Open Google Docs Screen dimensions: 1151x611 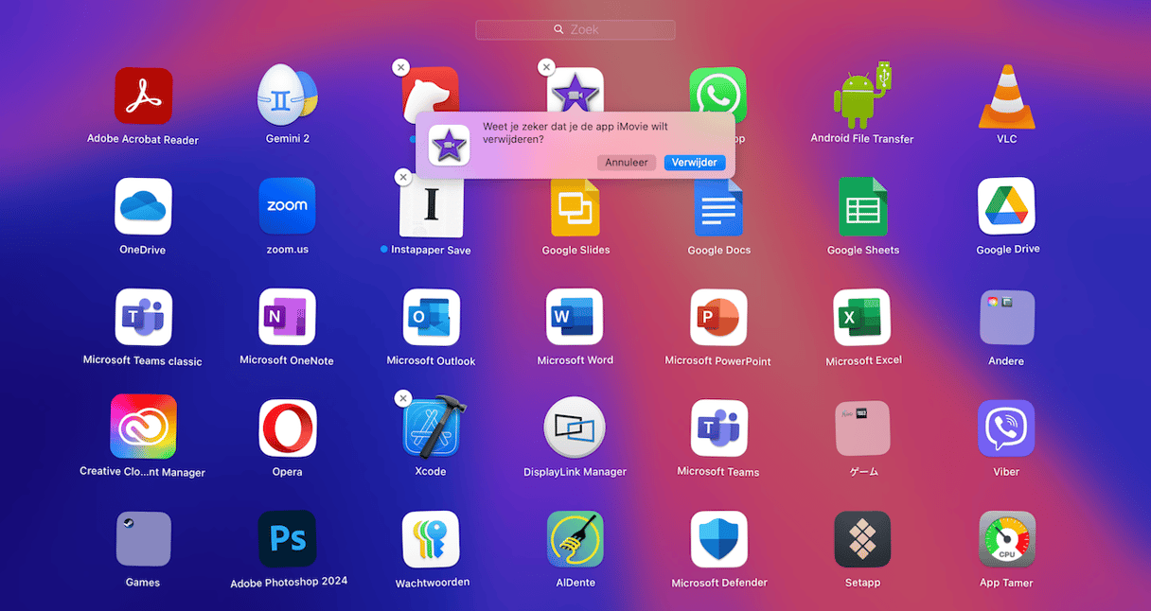pos(718,207)
